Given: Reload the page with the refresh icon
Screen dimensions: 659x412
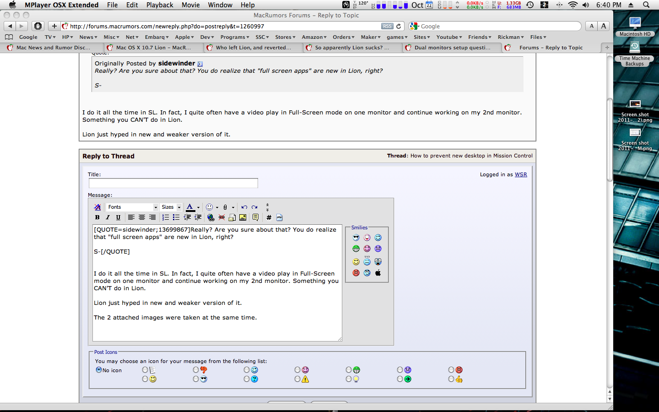Looking at the screenshot, I should tap(399, 26).
